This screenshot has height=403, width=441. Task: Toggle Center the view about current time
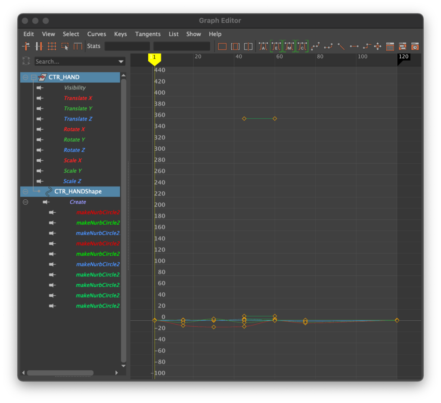click(248, 46)
